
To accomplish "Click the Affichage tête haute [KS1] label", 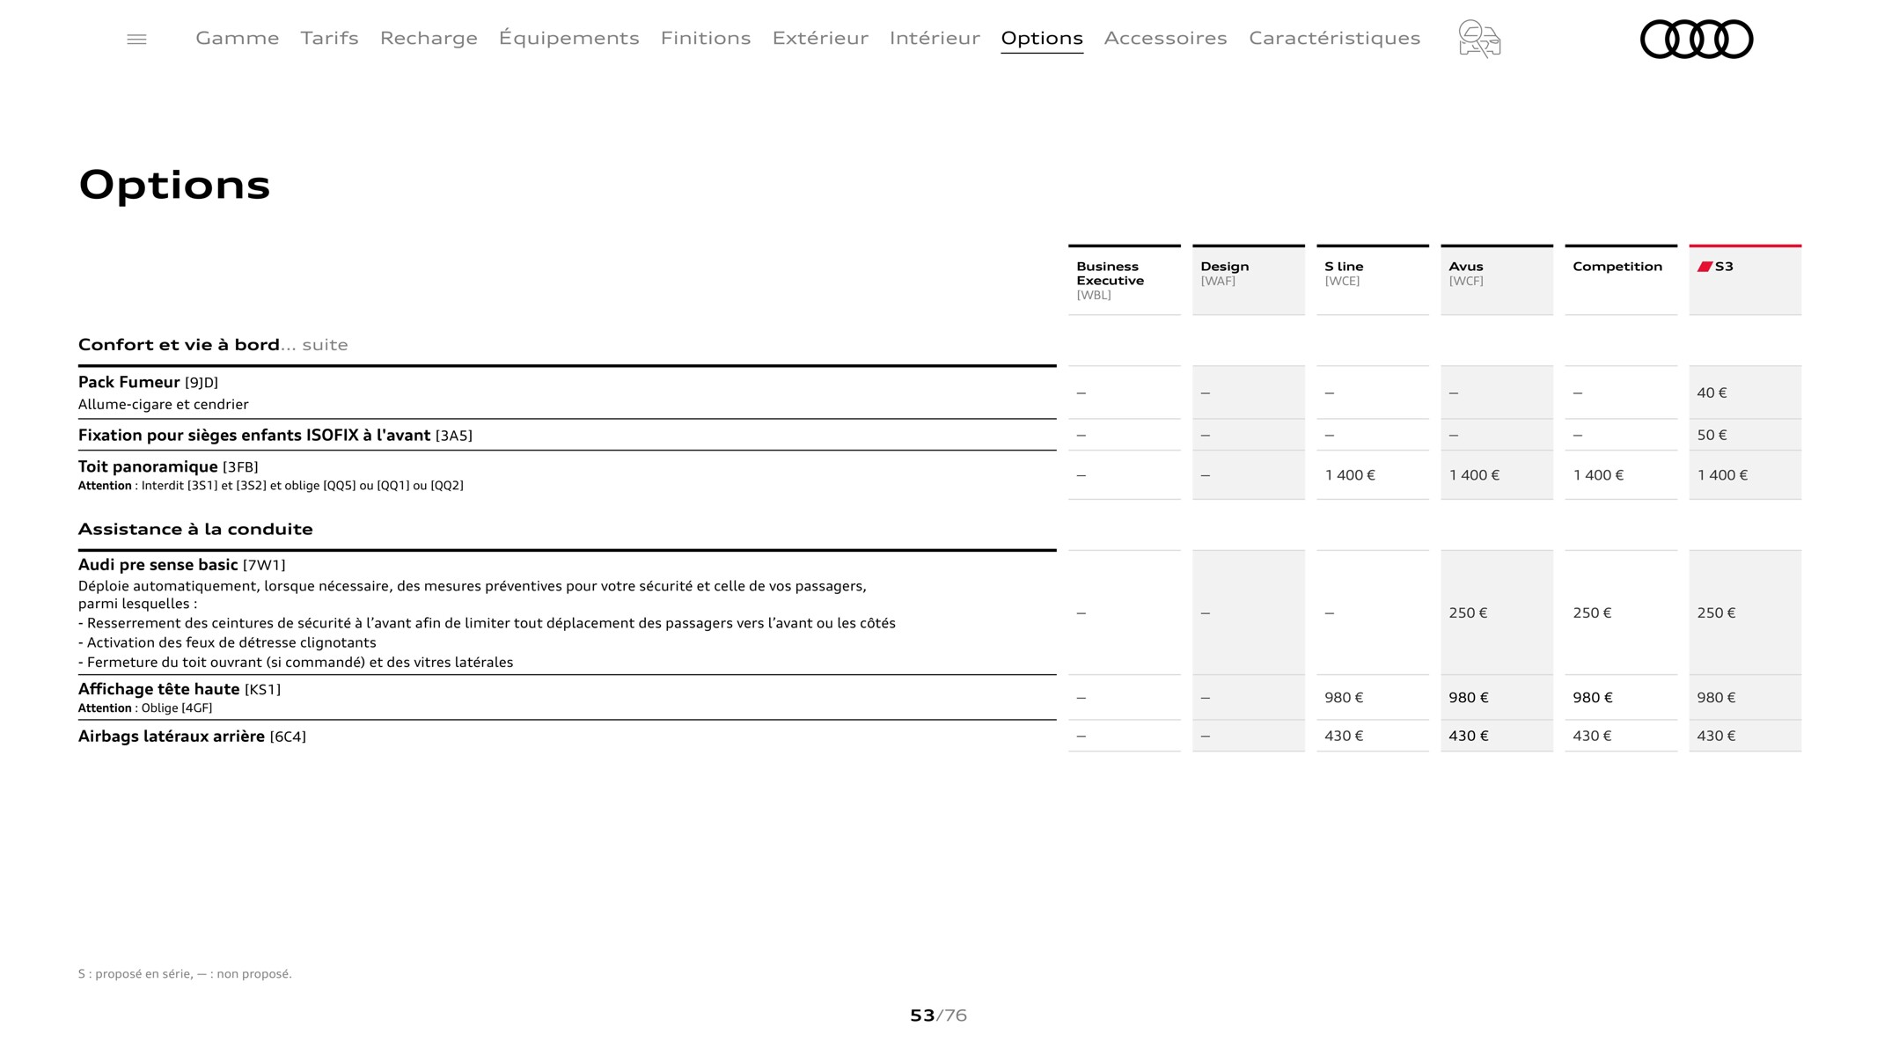I will click(x=180, y=689).
